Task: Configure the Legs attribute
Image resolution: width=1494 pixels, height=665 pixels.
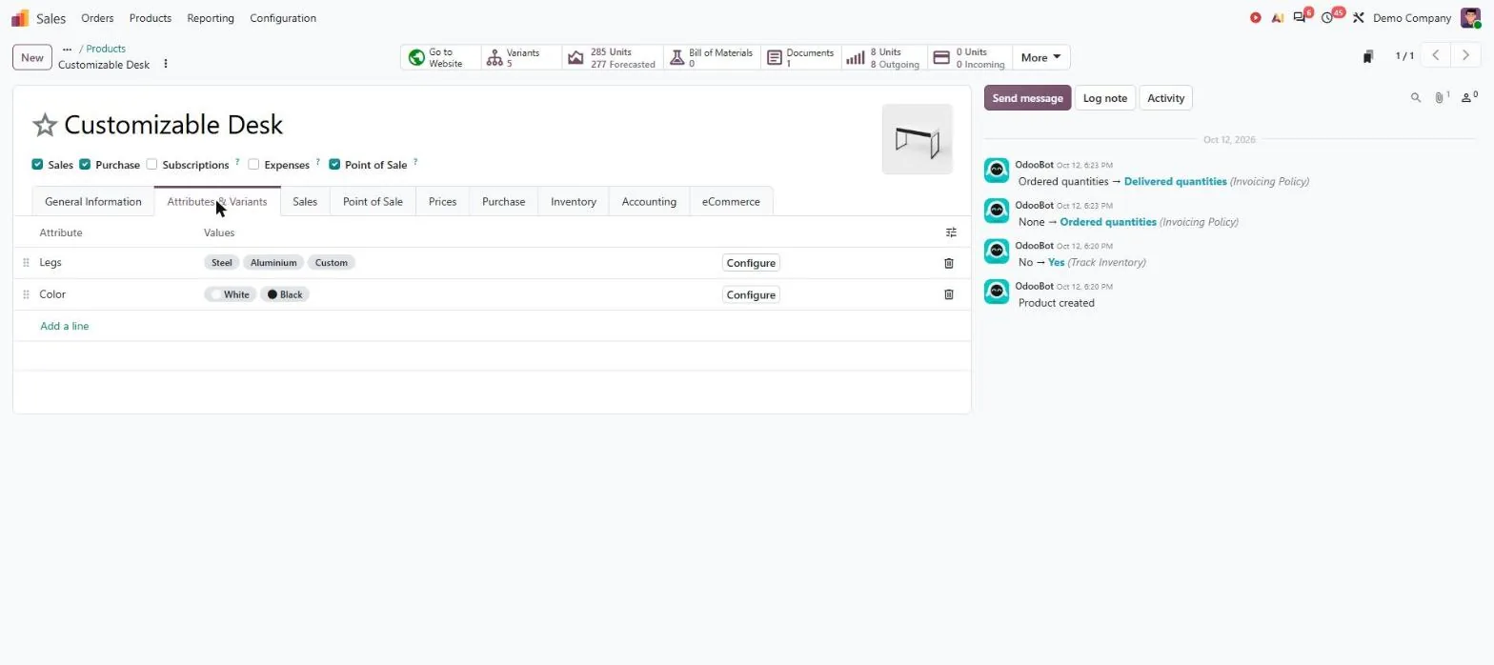Action: 751,263
